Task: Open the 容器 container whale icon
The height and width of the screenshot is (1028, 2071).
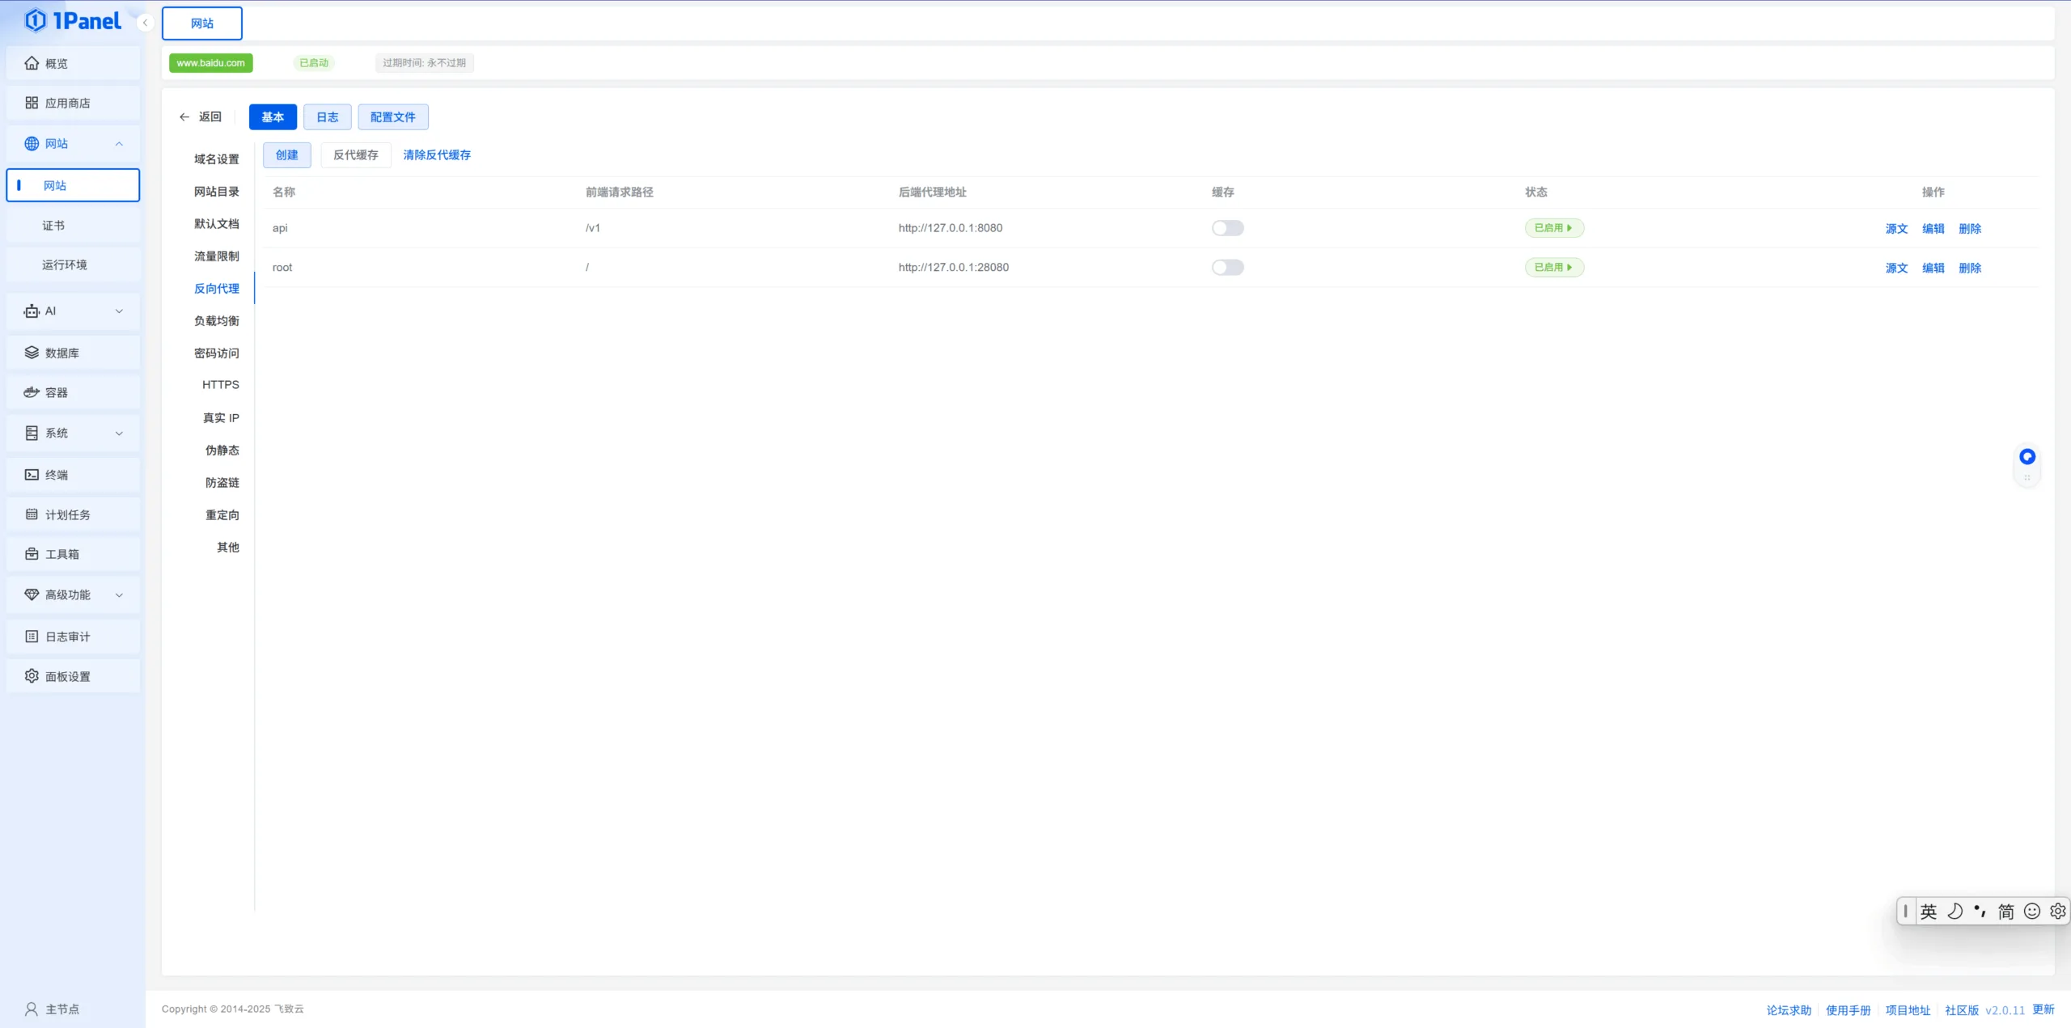Action: tap(32, 392)
